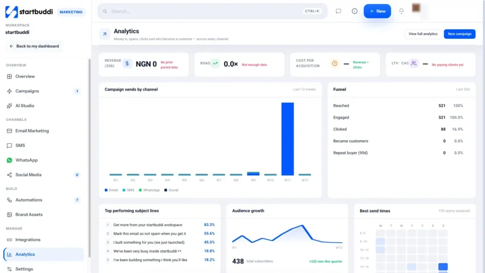Screen dimensions: 485x273
Task: Click "Last 30d" funnel label
Action: 463,90
